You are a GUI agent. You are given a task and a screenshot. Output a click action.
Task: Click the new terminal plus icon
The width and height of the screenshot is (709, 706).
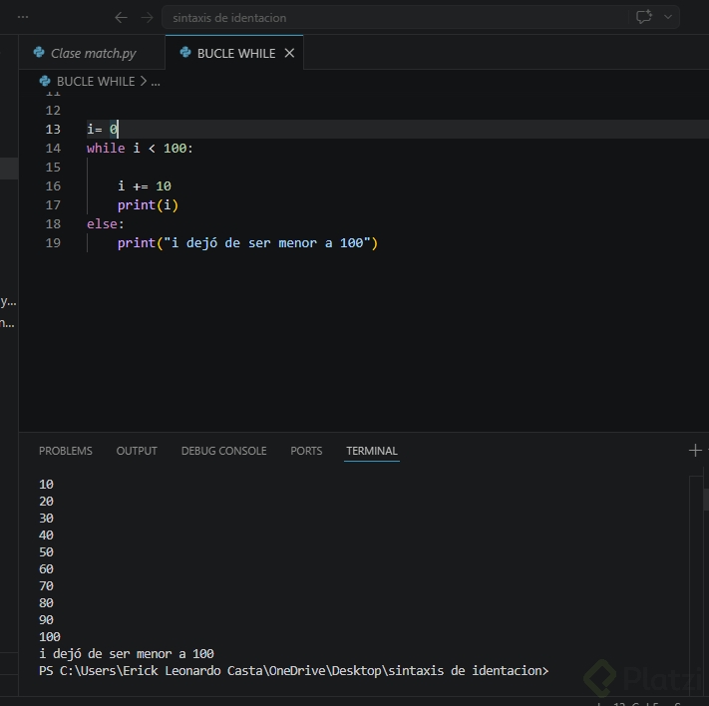[695, 451]
